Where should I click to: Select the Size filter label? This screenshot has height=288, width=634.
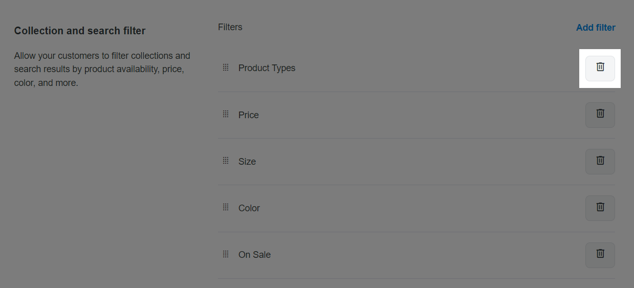tap(247, 162)
